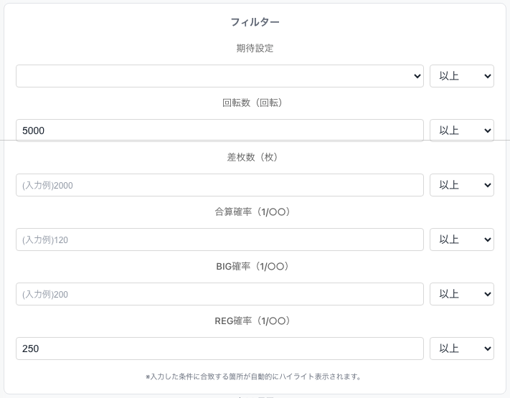Click the 期待設定 label
The width and height of the screenshot is (510, 398).
(x=255, y=49)
